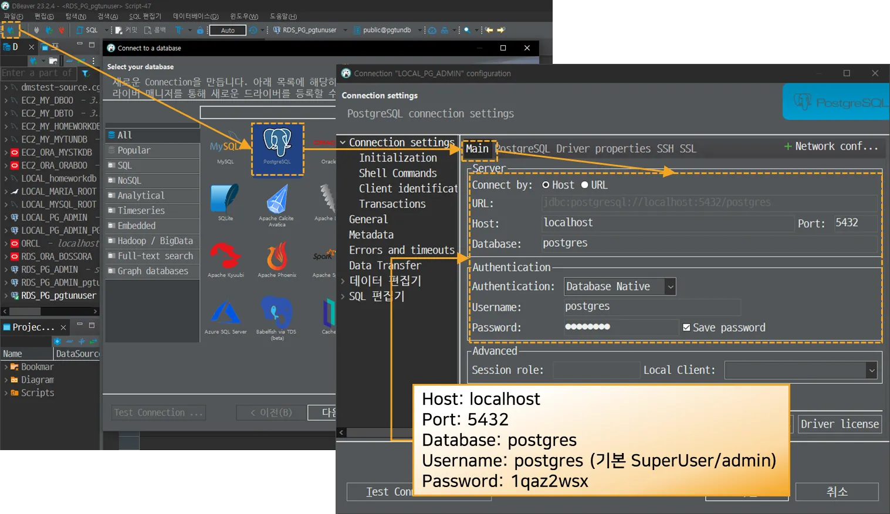
Task: Switch to the SSH tab
Action: point(665,149)
